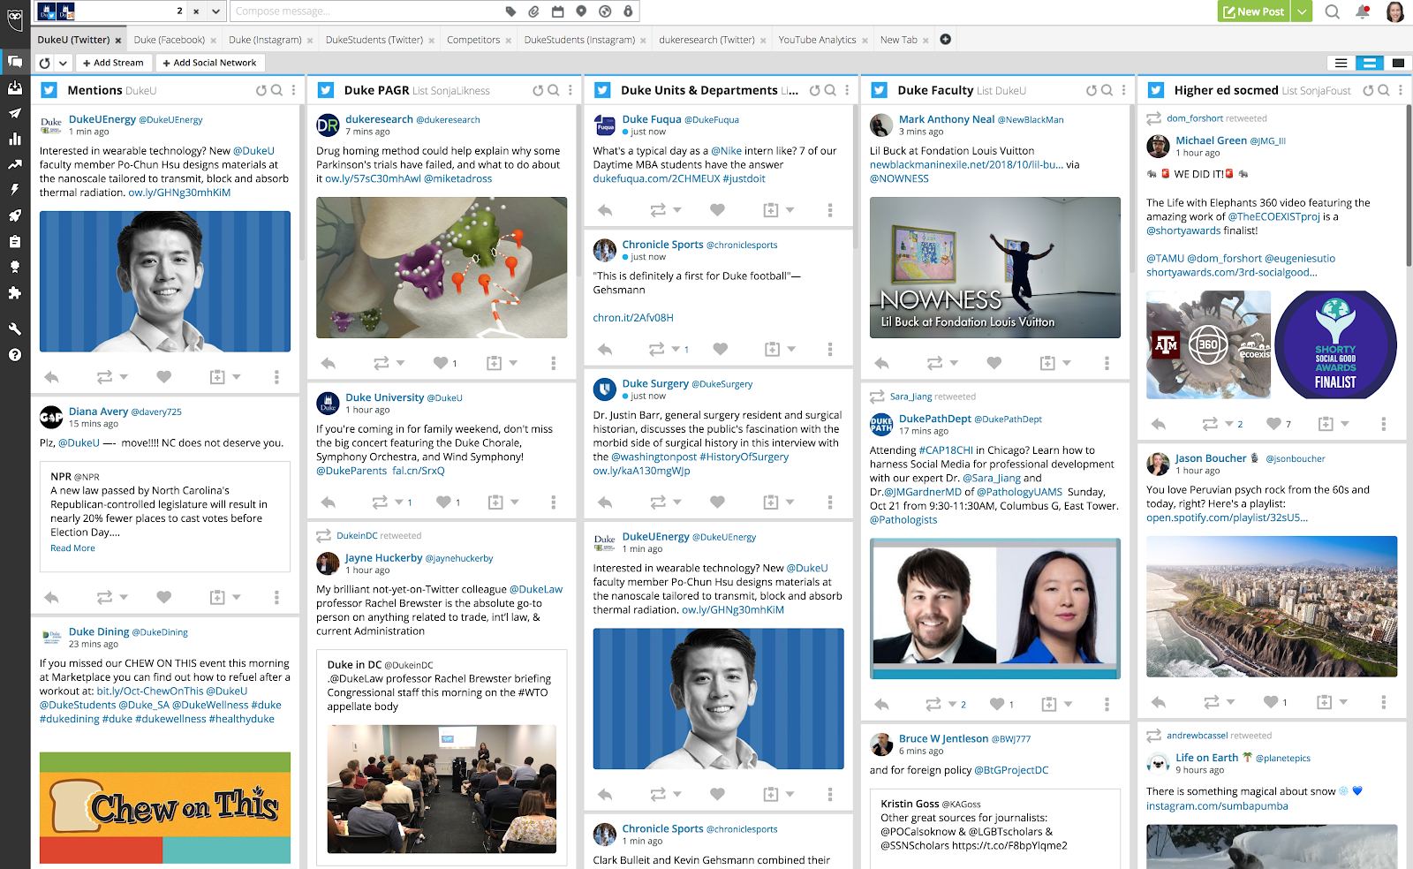Like the Michael Green tweet with 7 likes

(x=1273, y=424)
